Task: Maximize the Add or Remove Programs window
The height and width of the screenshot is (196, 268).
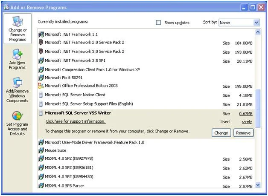Action: [x=253, y=7]
